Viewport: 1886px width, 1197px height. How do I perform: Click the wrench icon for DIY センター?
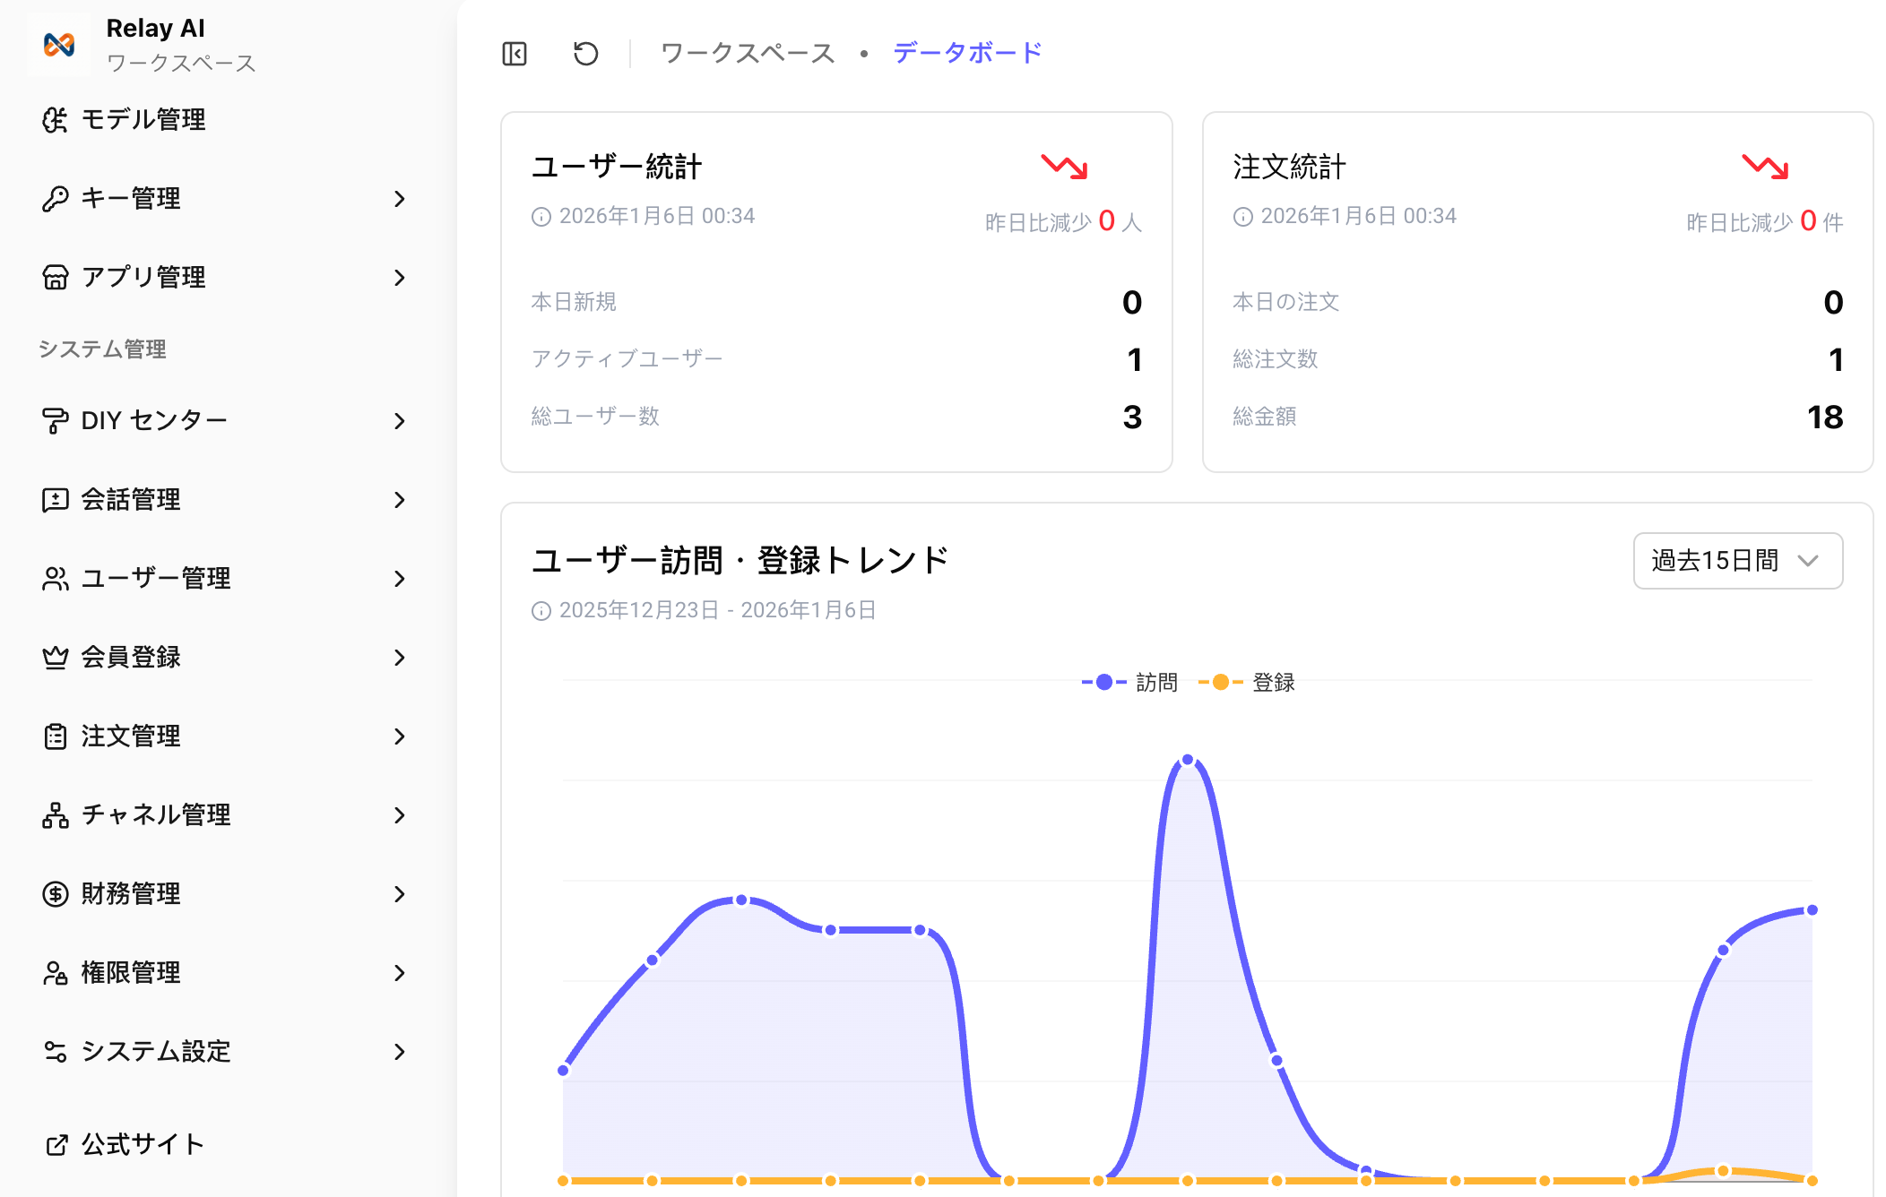coord(56,420)
